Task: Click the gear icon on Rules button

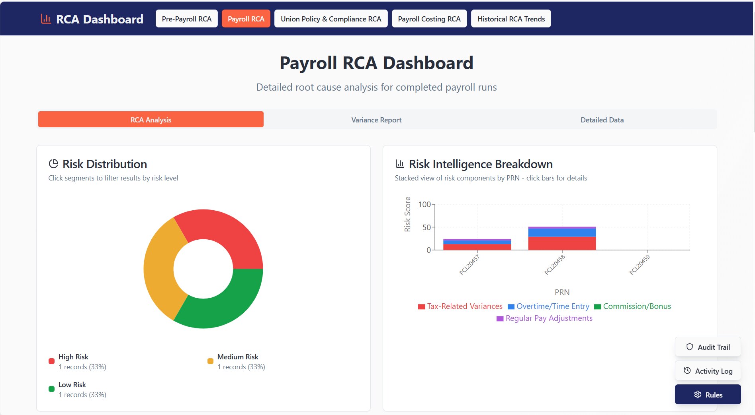Action: click(x=697, y=394)
